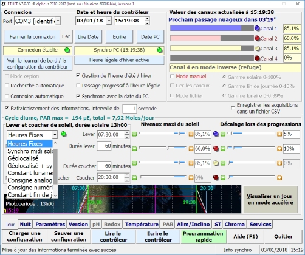Check Enregistrer les acquisitions dans un fichier CSV
Screen dimensions: 305x255
(233, 108)
